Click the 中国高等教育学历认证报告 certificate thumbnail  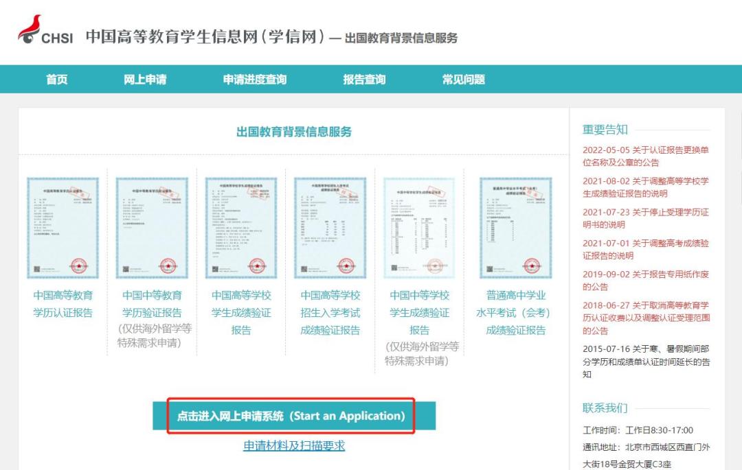click(x=63, y=228)
